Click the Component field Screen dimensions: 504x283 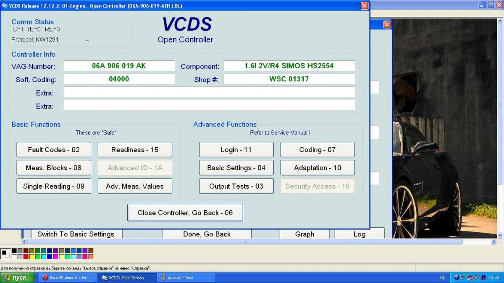289,66
